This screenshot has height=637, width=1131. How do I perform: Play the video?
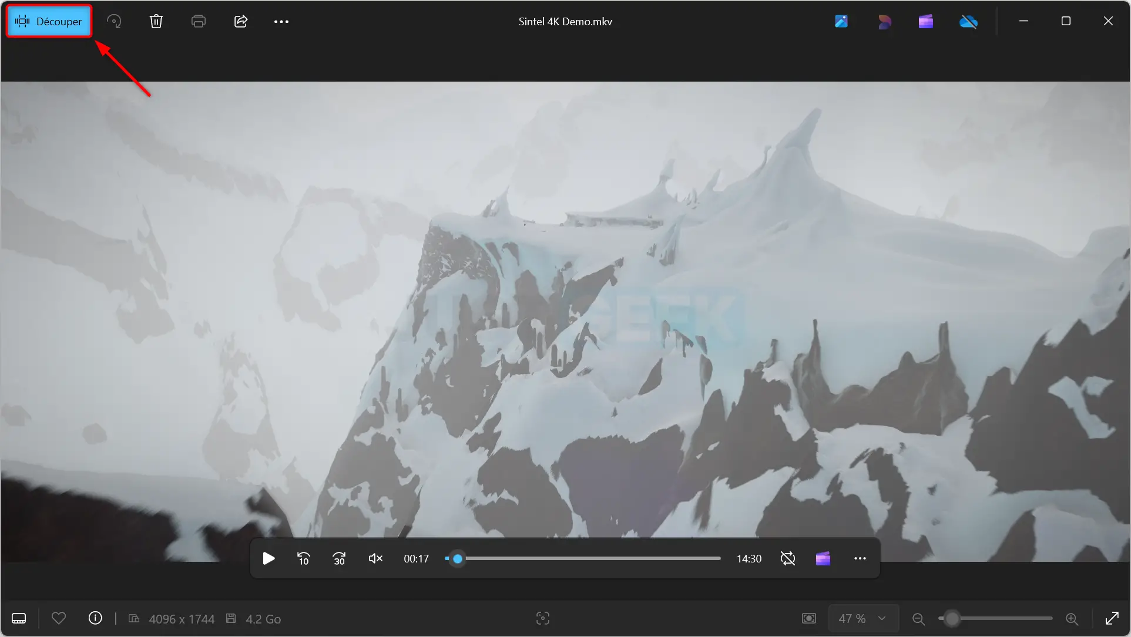[x=269, y=558]
